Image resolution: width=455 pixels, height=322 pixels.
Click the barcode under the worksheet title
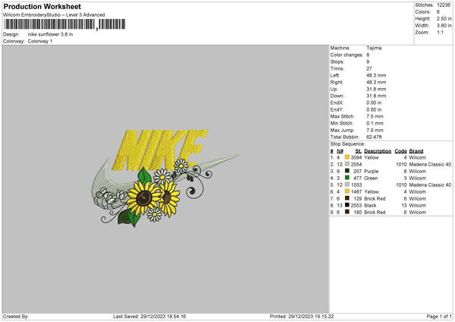click(x=64, y=24)
